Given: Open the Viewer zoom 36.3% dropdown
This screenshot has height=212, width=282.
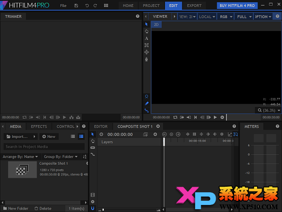Looking at the screenshot, I should [x=269, y=110].
